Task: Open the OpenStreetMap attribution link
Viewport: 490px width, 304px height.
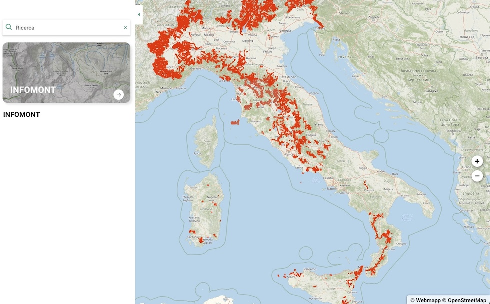Action: click(x=467, y=300)
